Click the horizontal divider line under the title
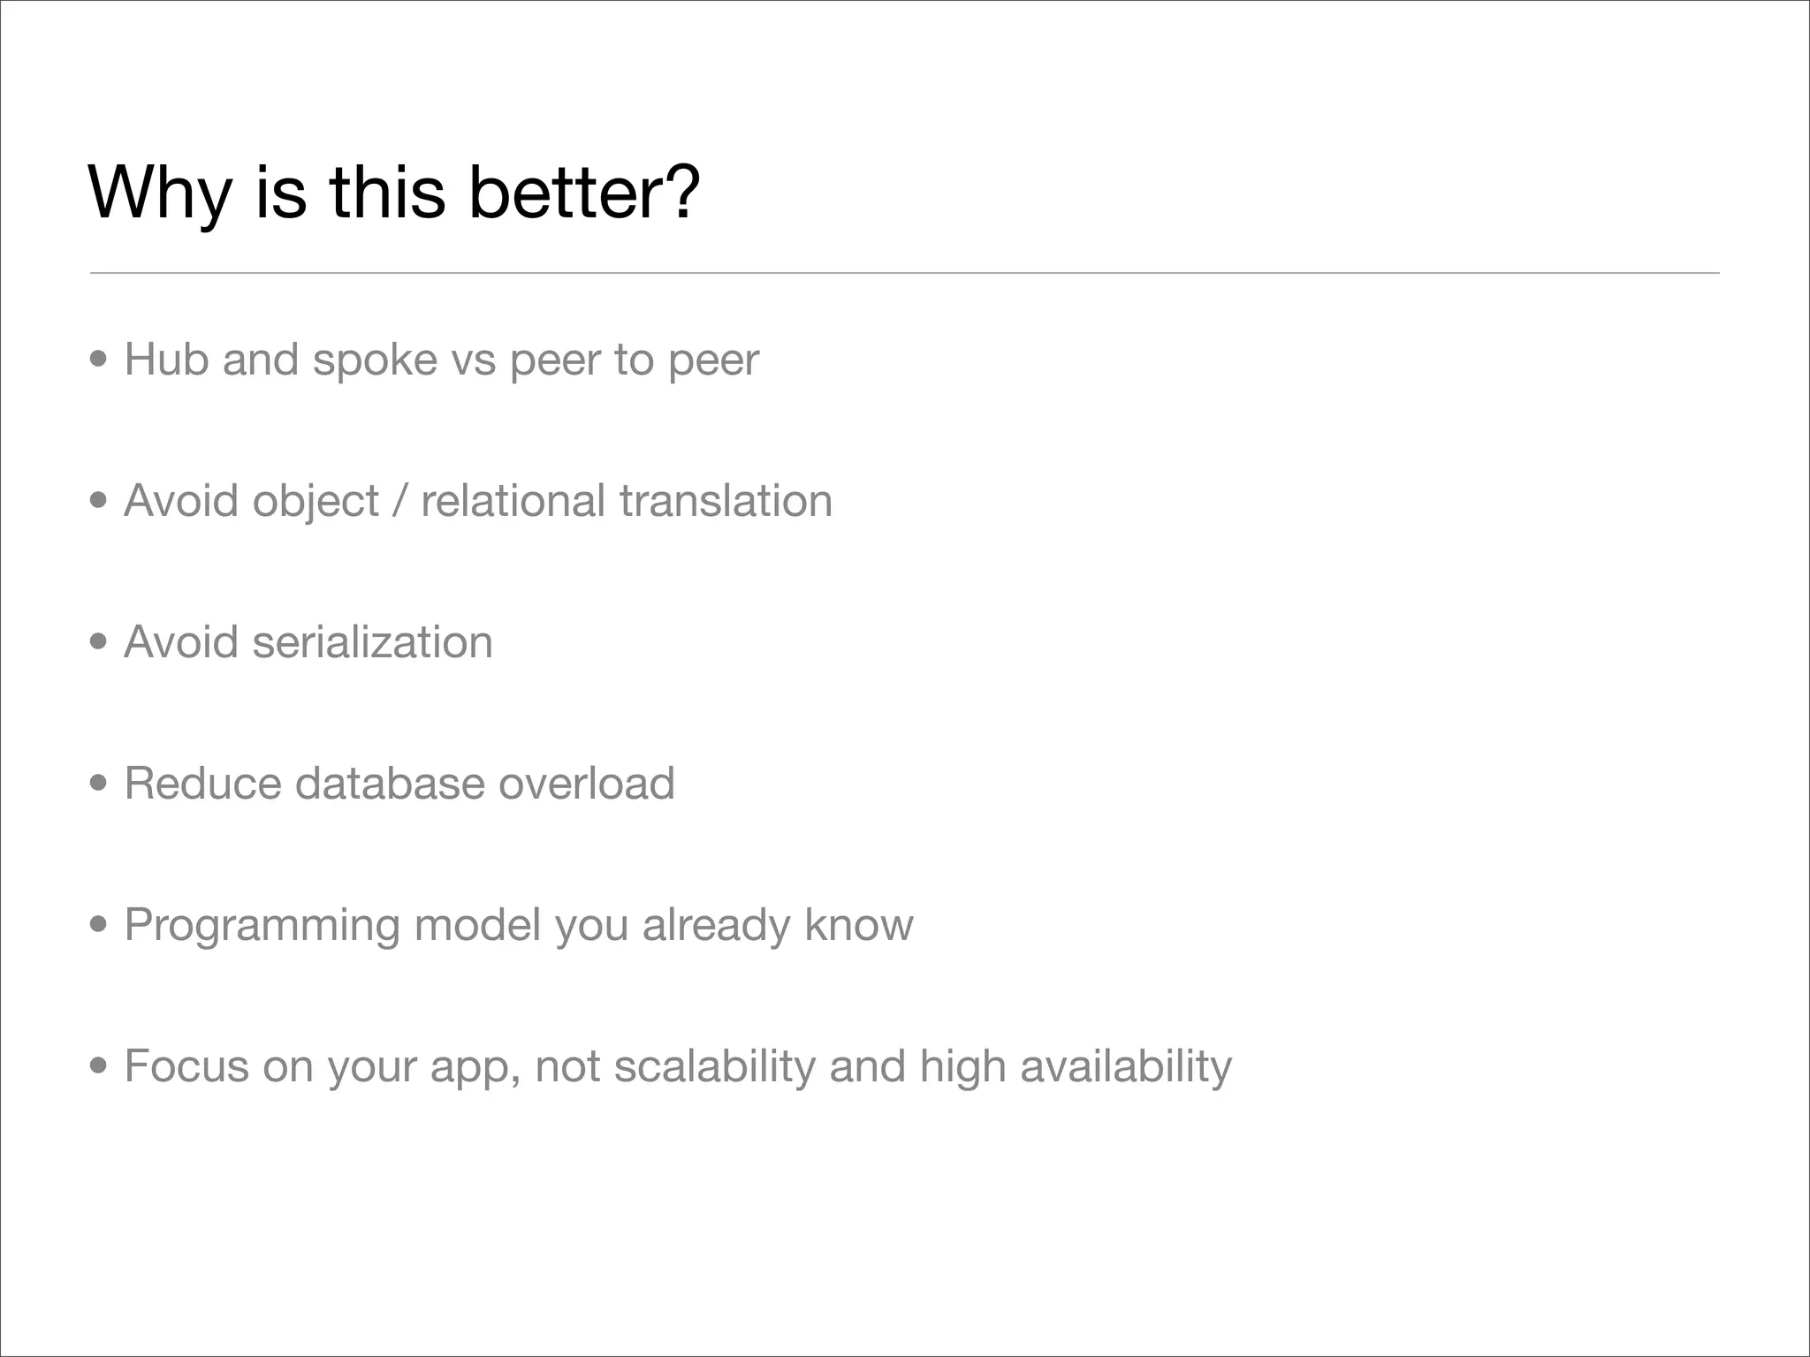 pos(905,273)
